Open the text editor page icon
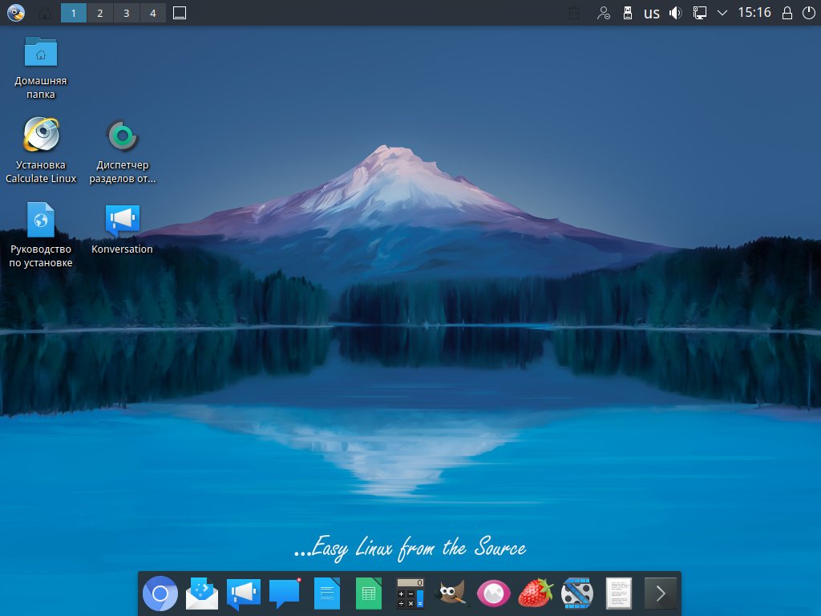821x616 pixels. click(x=618, y=594)
